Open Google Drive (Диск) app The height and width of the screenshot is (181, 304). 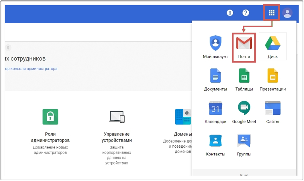(x=272, y=46)
